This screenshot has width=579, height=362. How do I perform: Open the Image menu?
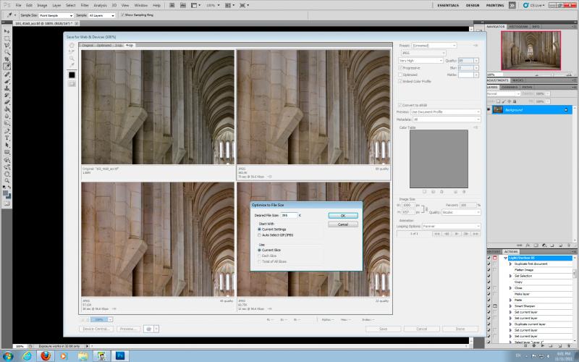tap(42, 6)
